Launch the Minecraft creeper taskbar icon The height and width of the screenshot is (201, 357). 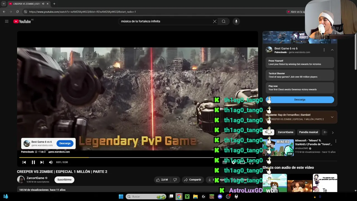(187, 197)
